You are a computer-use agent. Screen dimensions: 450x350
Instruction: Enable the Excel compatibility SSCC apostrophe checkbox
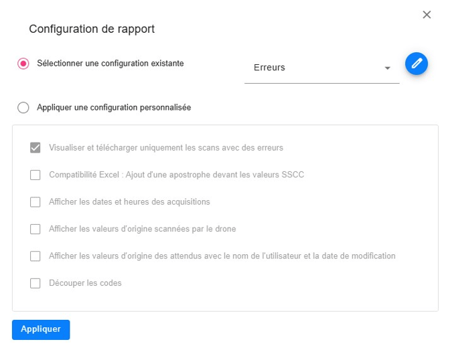pyautogui.click(x=35, y=175)
